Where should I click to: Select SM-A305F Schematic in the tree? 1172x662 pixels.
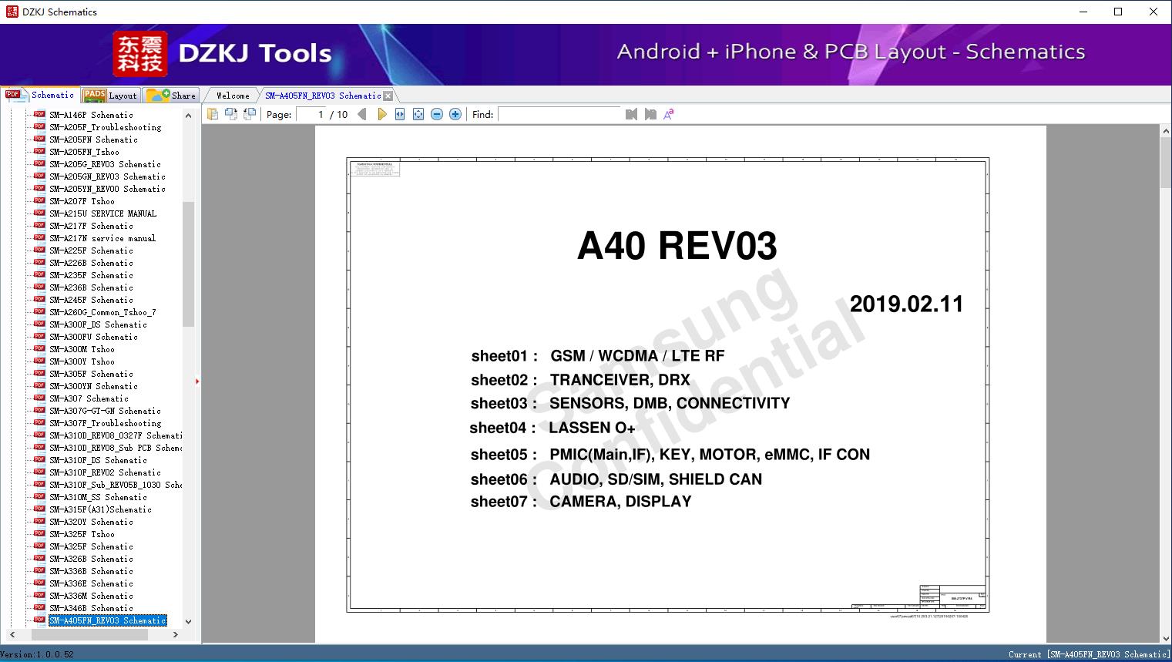click(x=92, y=374)
